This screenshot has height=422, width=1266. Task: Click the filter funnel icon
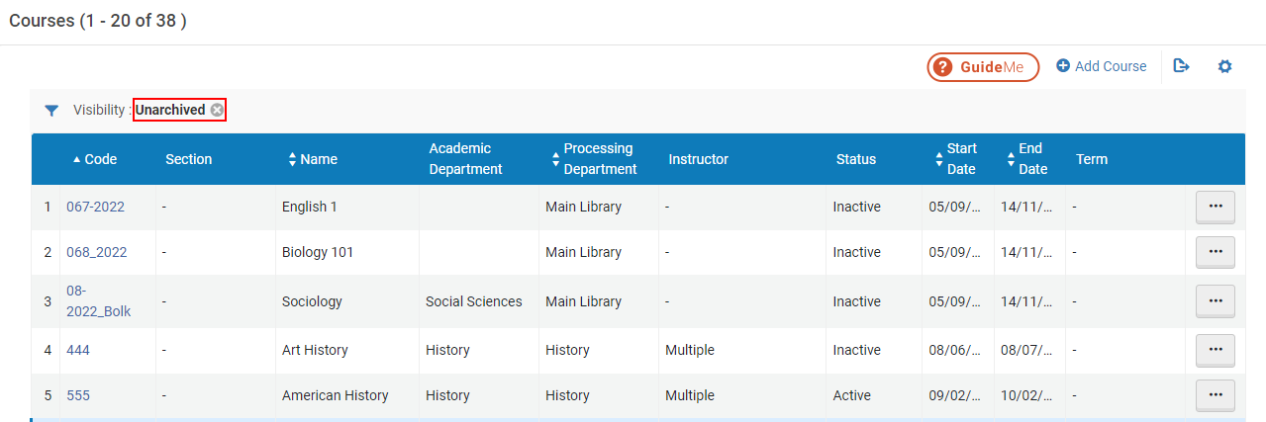click(51, 111)
